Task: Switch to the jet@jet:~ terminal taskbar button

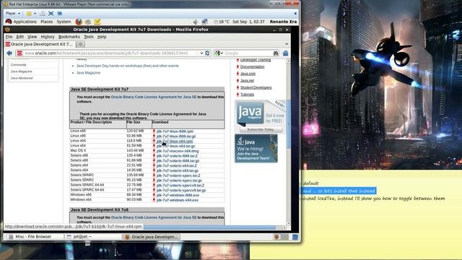Action: click(x=93, y=237)
